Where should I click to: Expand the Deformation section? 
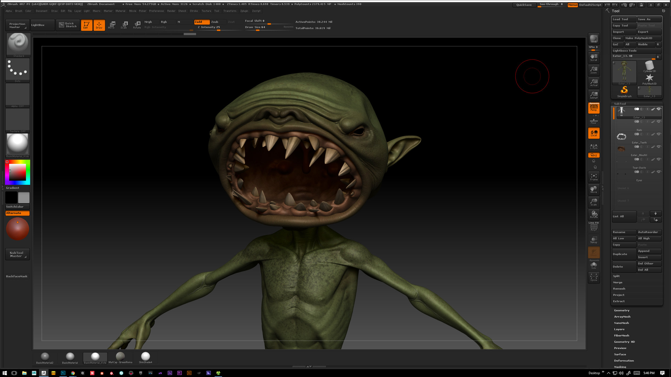[x=624, y=361]
